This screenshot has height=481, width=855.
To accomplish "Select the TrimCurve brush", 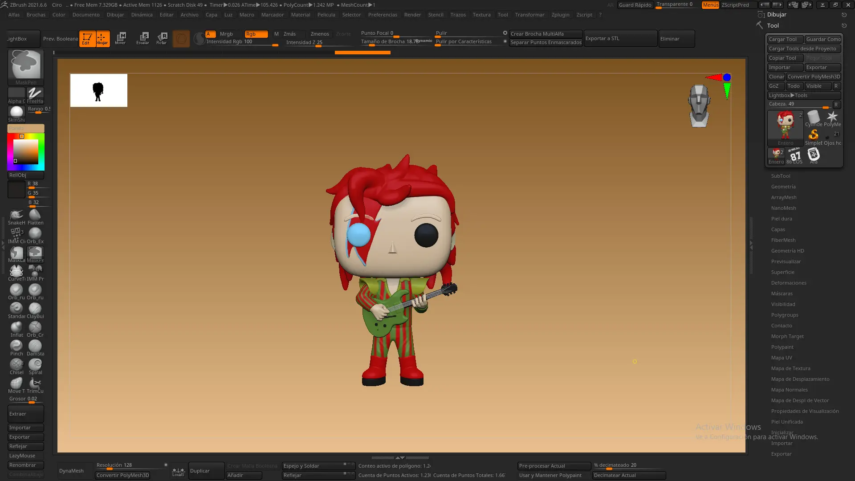I will pyautogui.click(x=35, y=385).
